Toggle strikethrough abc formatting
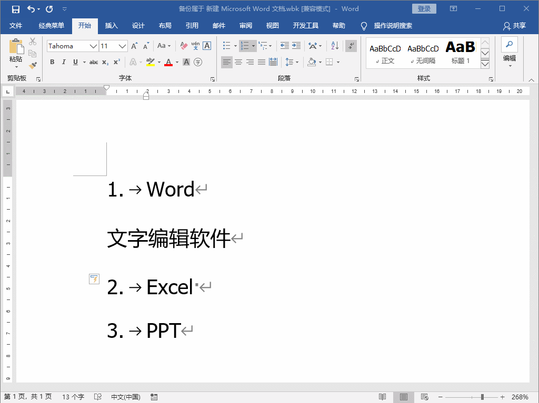The image size is (539, 403). tap(94, 62)
